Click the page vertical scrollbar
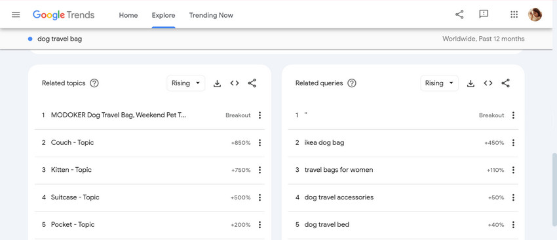Image resolution: width=557 pixels, height=240 pixels. point(554,190)
